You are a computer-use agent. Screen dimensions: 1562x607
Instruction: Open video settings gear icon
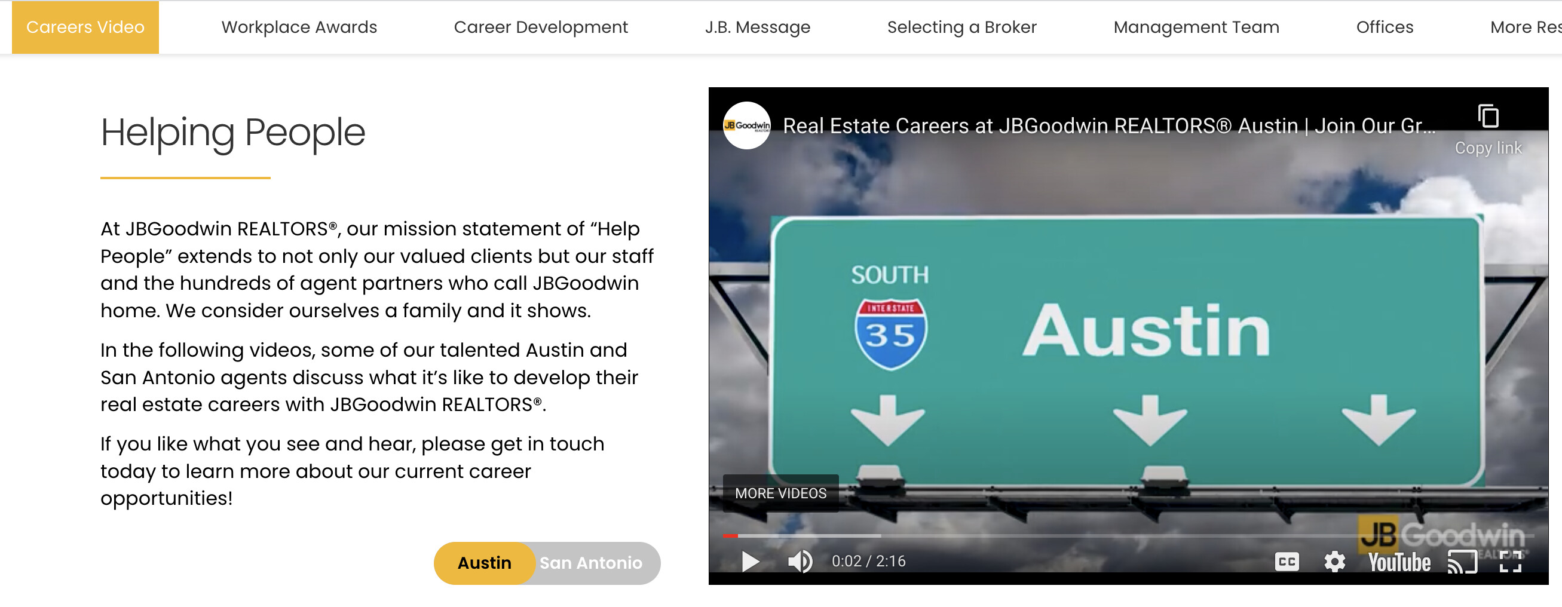[x=1334, y=562]
